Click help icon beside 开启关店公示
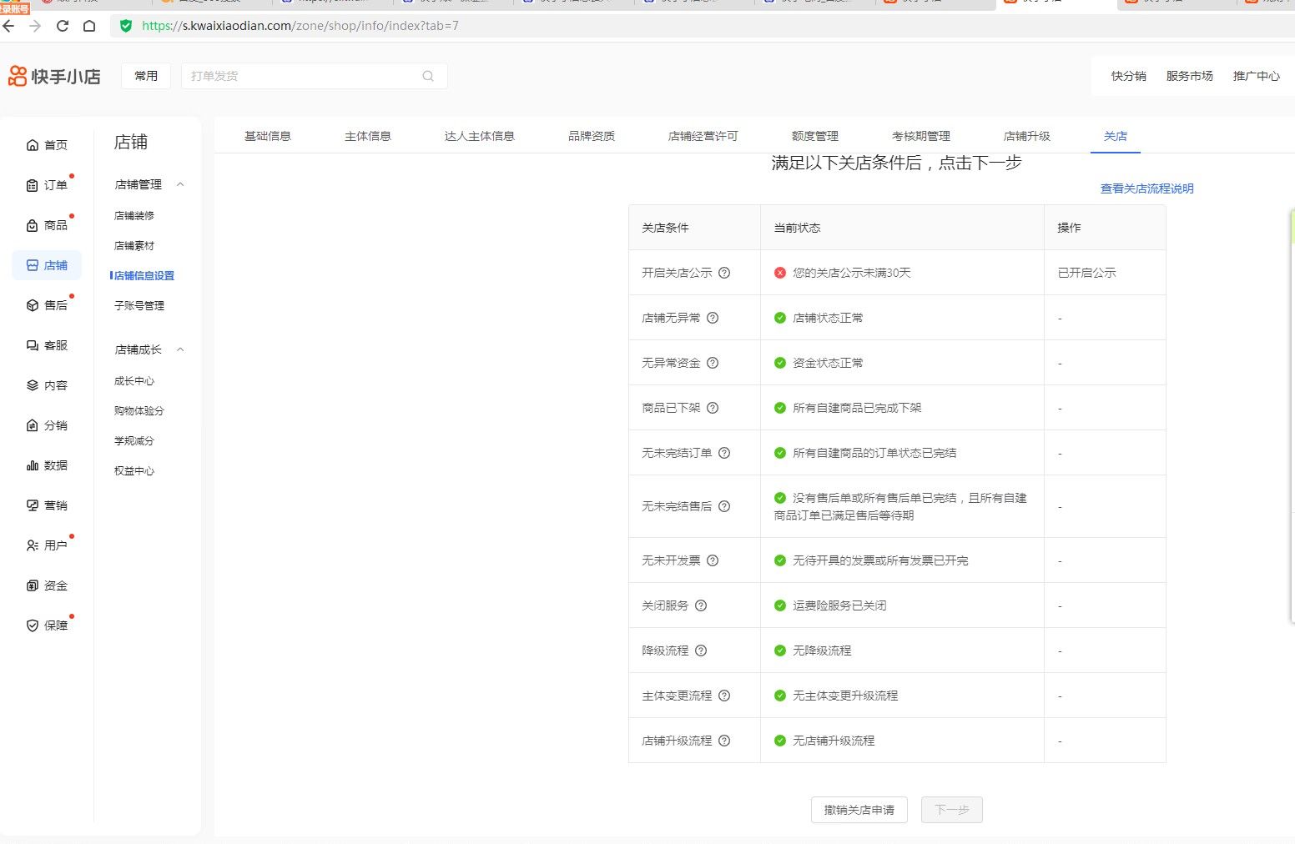The height and width of the screenshot is (844, 1295). [724, 273]
